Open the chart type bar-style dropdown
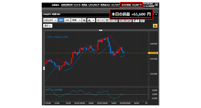The image size is (201, 108). 91,20
